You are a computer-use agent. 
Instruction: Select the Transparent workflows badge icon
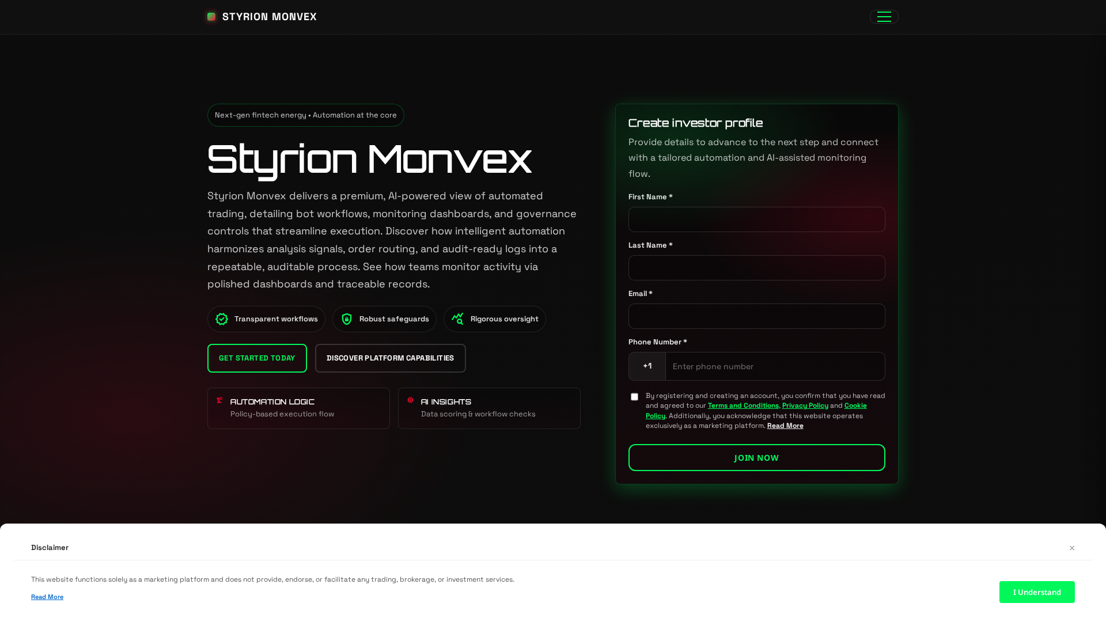[x=222, y=318]
